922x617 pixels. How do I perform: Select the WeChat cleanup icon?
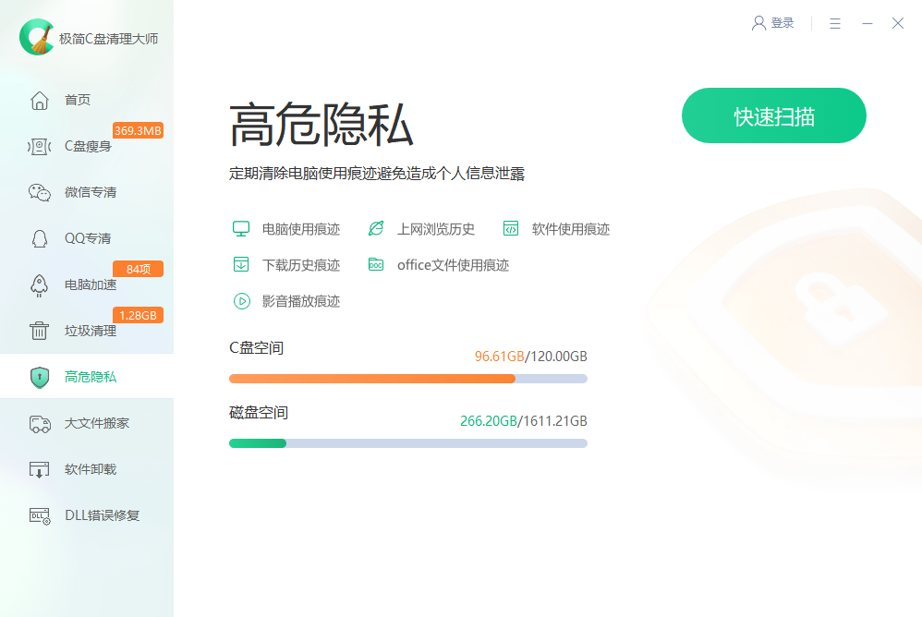click(39, 192)
